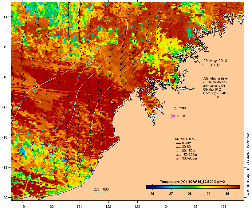The image size is (252, 209).
Task: Click the '(0.1m contours)' text
Action: 215,82
